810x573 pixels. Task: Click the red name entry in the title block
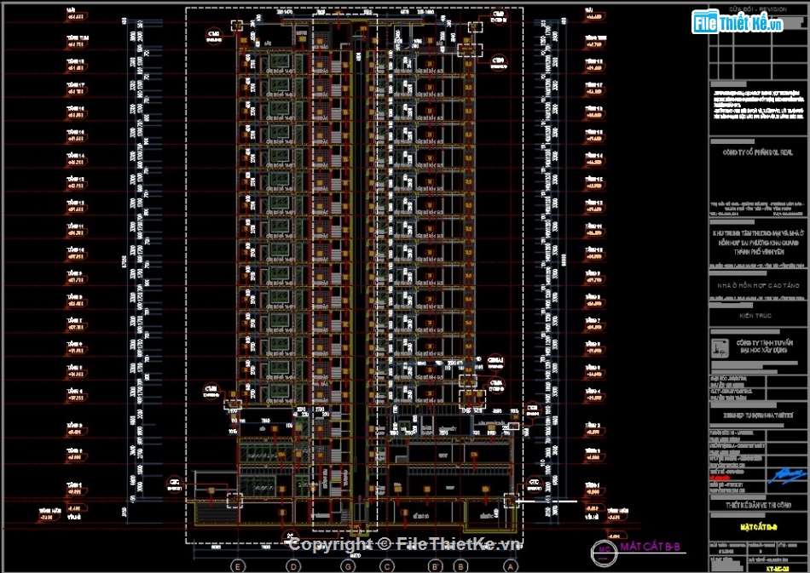click(x=720, y=478)
